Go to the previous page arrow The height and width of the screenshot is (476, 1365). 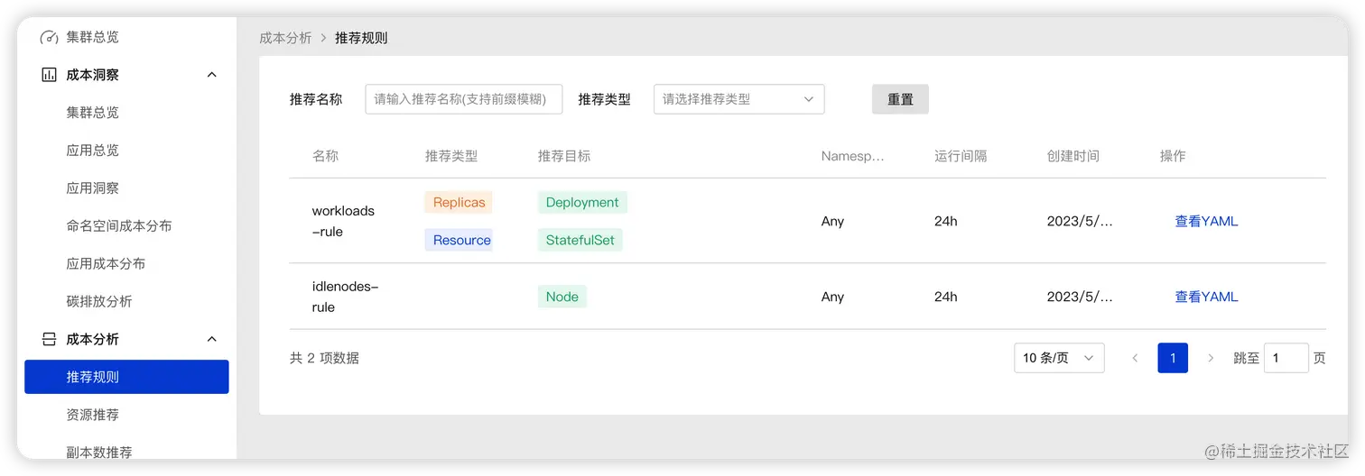pos(1135,358)
